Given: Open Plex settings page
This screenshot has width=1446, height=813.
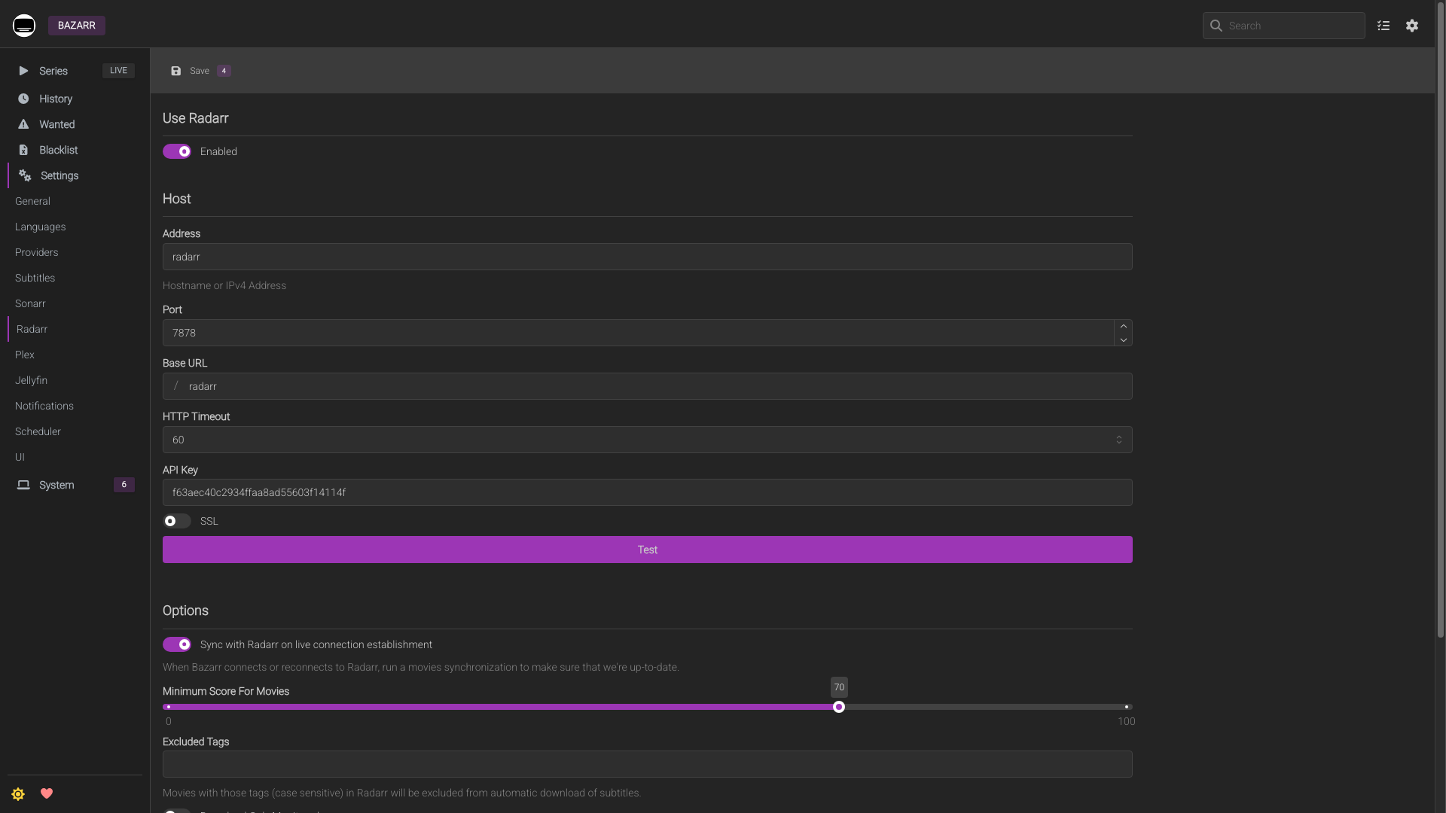Looking at the screenshot, I should click(x=25, y=355).
